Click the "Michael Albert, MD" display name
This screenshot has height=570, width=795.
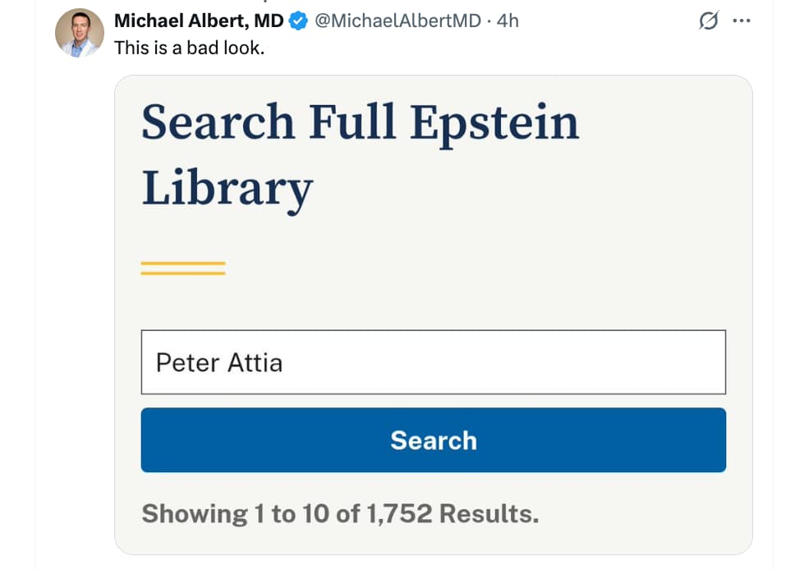click(199, 21)
